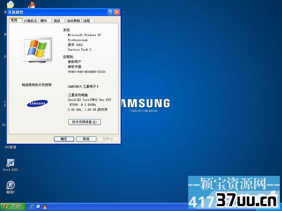
Task: Click the 技术支持信息 button
Action: (84, 122)
